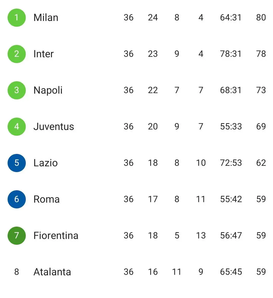Screen dimensions: 273x298
Task: Click Lazio's 72:53 goal record
Action: (231, 163)
